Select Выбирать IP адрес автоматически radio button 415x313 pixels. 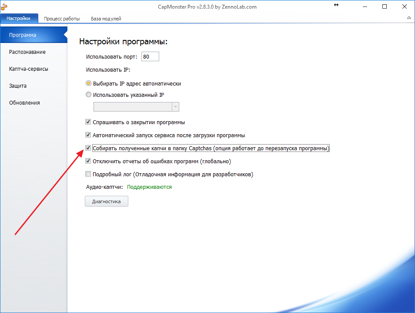[88, 83]
